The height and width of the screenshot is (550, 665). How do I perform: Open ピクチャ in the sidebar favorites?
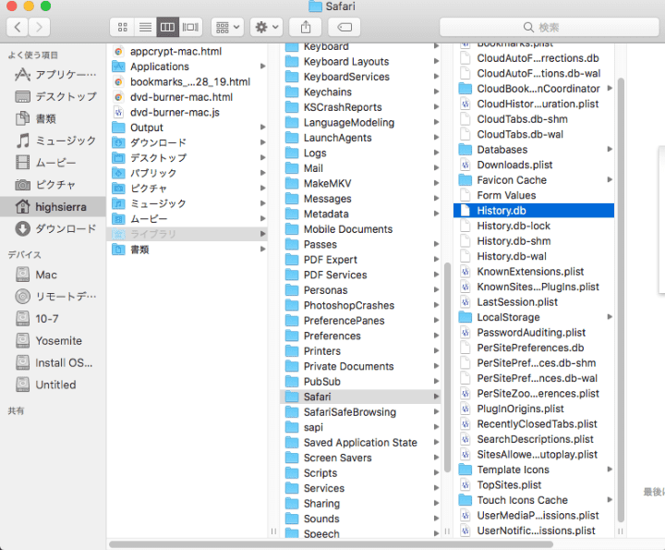pyautogui.click(x=53, y=185)
